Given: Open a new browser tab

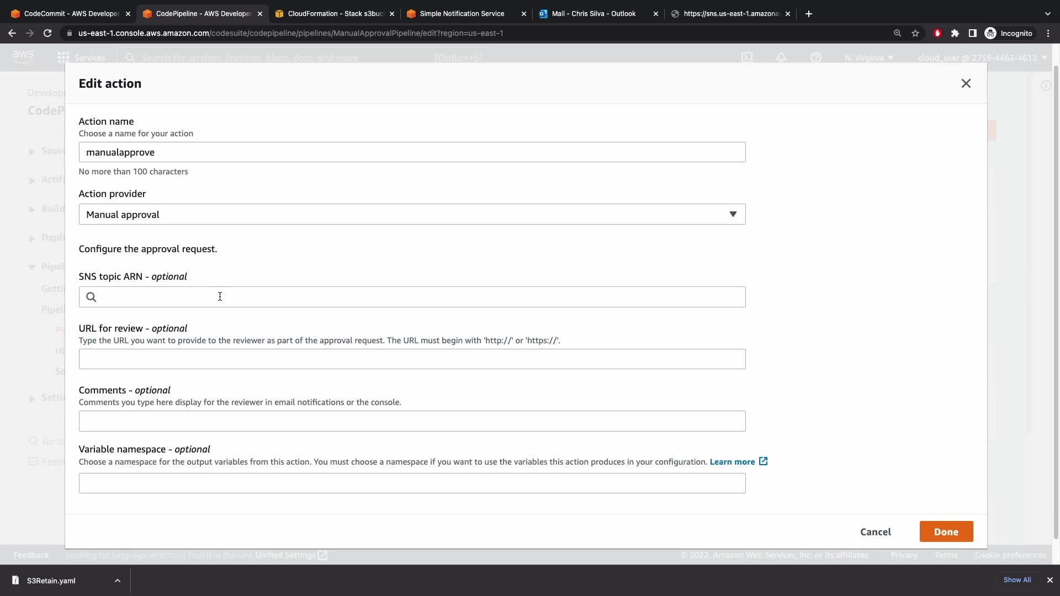Looking at the screenshot, I should pos(809,14).
